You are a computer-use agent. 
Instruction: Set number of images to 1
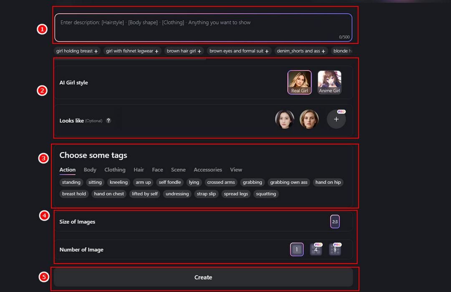(x=297, y=249)
